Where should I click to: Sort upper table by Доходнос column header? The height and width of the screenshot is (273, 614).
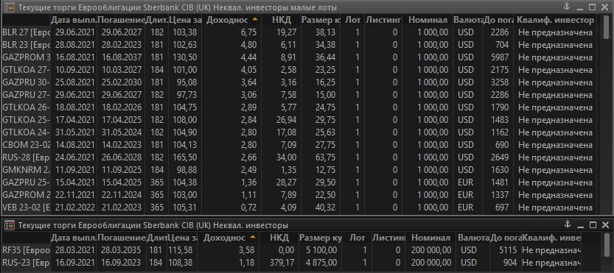231,20
